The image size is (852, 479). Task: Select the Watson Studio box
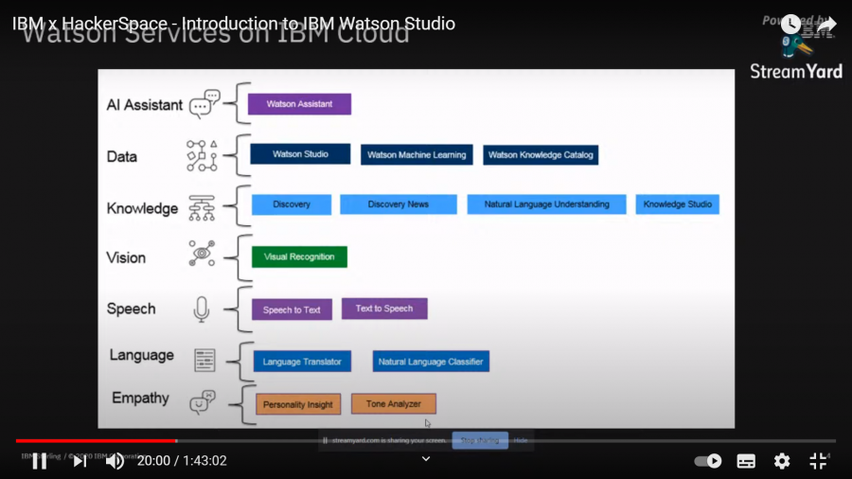click(x=300, y=153)
